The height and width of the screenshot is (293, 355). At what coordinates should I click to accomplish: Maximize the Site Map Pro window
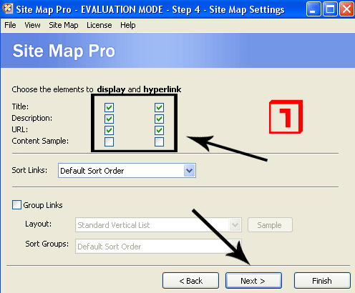pyautogui.click(x=330, y=9)
